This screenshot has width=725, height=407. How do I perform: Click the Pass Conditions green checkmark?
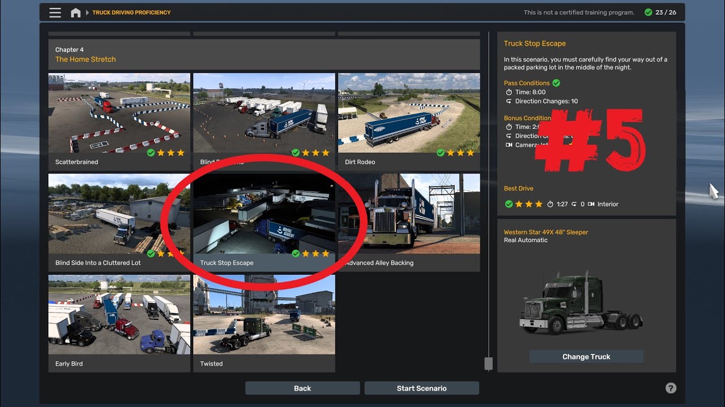coord(556,83)
